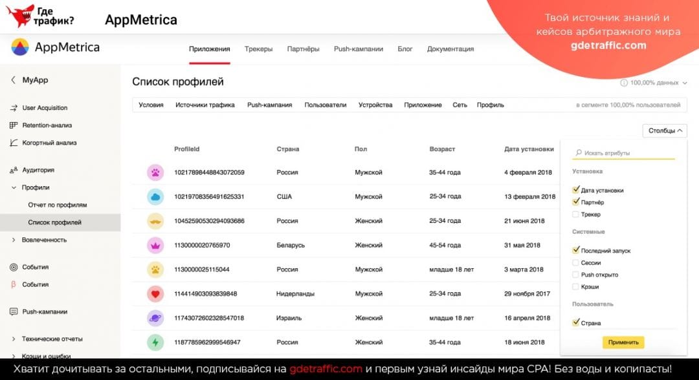The height and width of the screenshot is (380, 699).
Task: Open the Условия segment filter
Action: click(151, 105)
